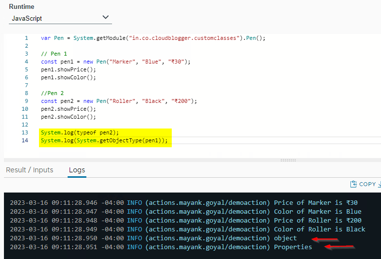Click the // Pen 1 comment line
The image size is (381, 259).
(x=54, y=54)
